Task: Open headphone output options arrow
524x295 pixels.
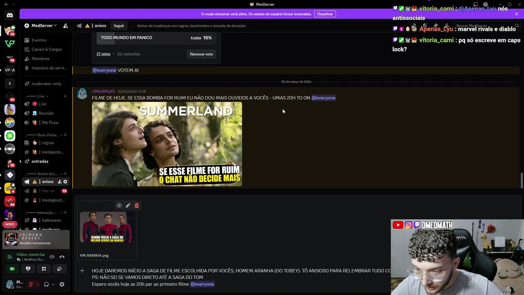Action: [53, 284]
